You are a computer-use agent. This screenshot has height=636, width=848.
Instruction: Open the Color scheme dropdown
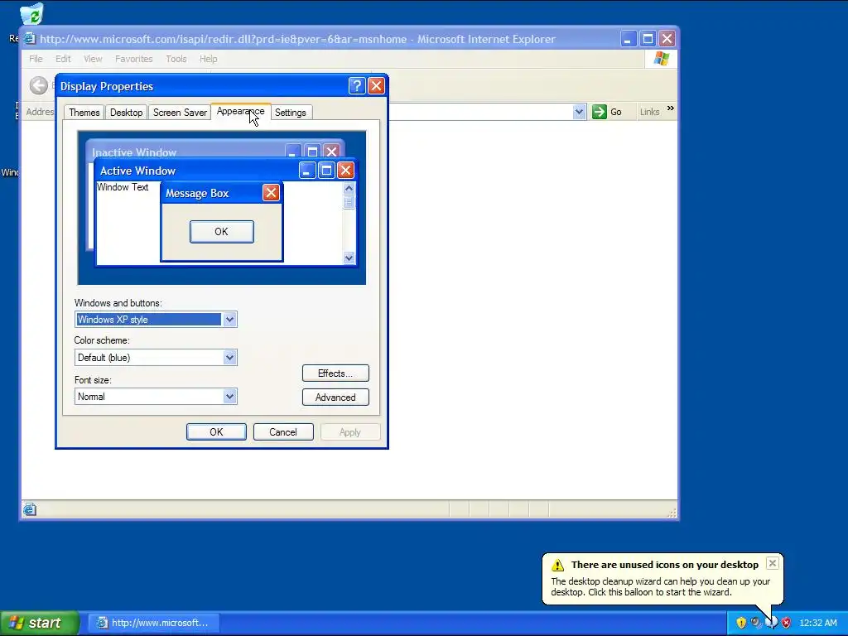230,358
